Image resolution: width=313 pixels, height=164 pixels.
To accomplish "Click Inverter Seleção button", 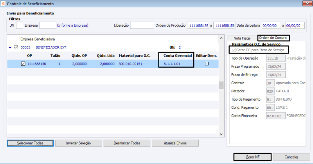I will [79, 143].
